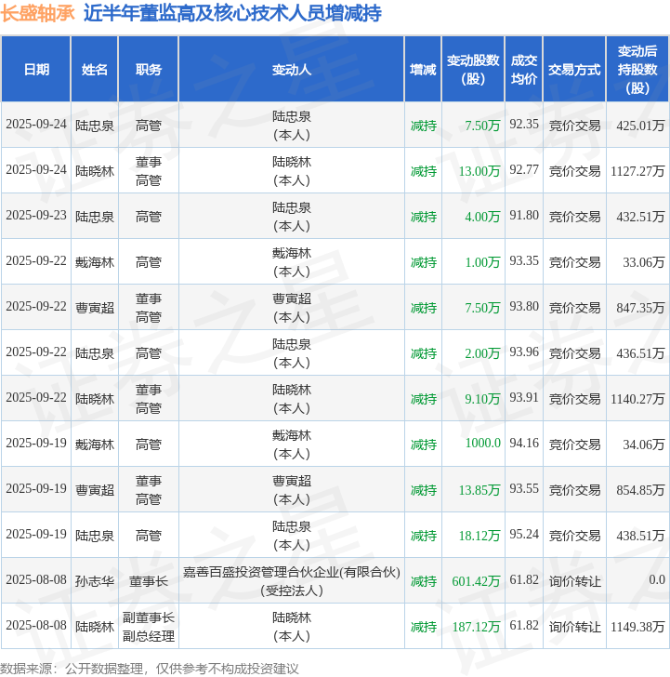Click the 93.96 average price cell
This screenshot has height=677, width=670.
pos(524,352)
